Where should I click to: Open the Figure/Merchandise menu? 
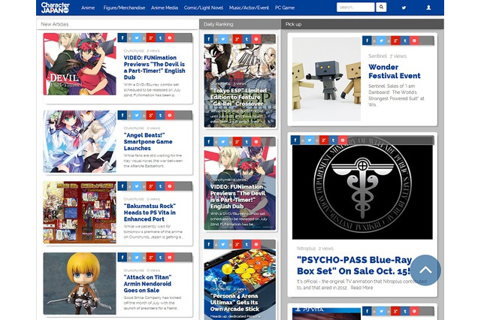point(124,8)
